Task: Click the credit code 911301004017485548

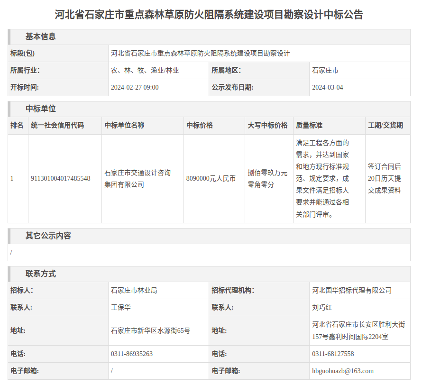Action: click(x=60, y=178)
